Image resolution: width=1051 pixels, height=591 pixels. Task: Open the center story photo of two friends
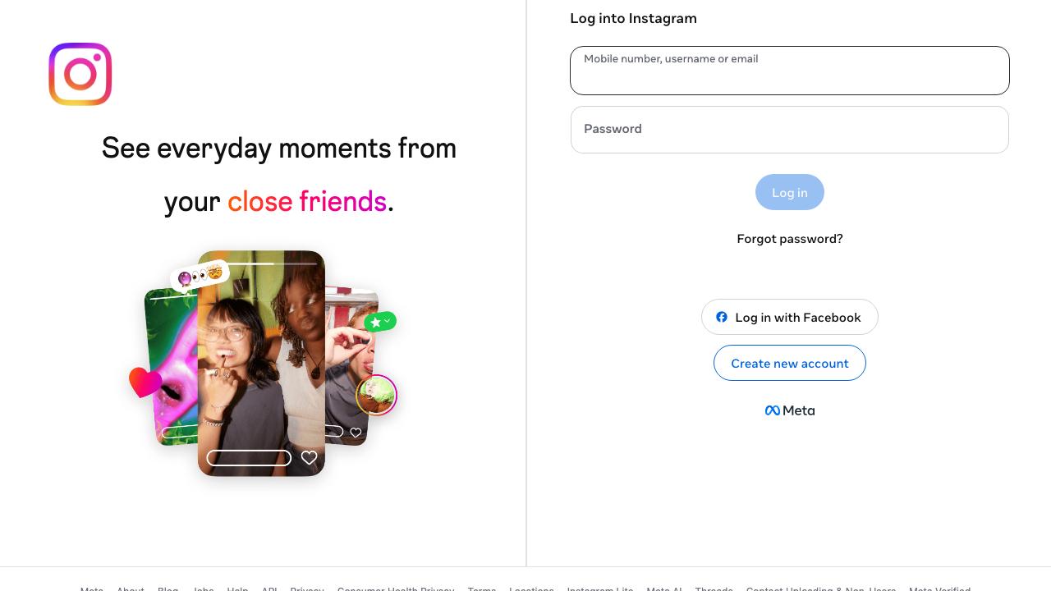[261, 363]
